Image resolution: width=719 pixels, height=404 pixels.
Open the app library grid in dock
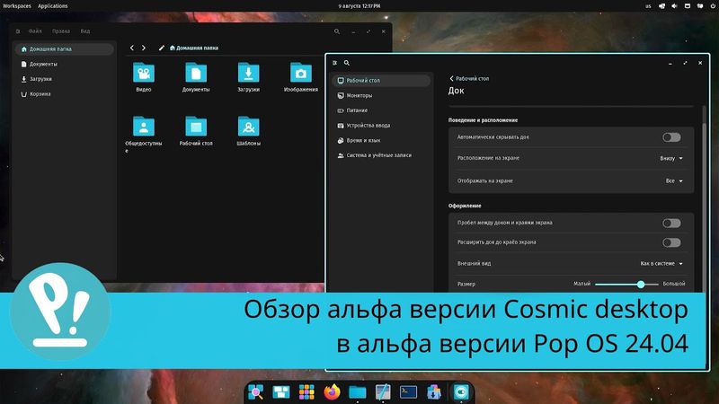306,392
